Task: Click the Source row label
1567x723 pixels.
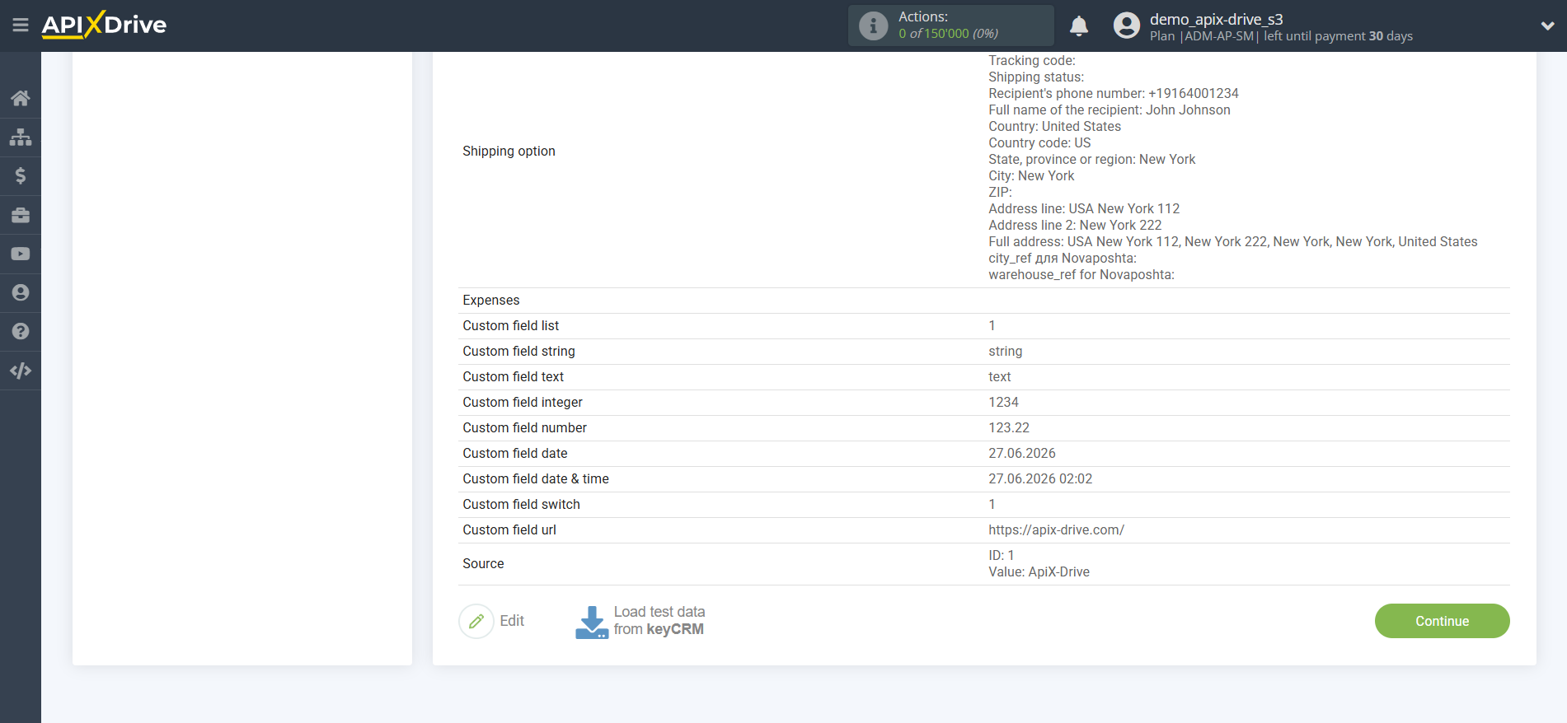Action: point(483,564)
